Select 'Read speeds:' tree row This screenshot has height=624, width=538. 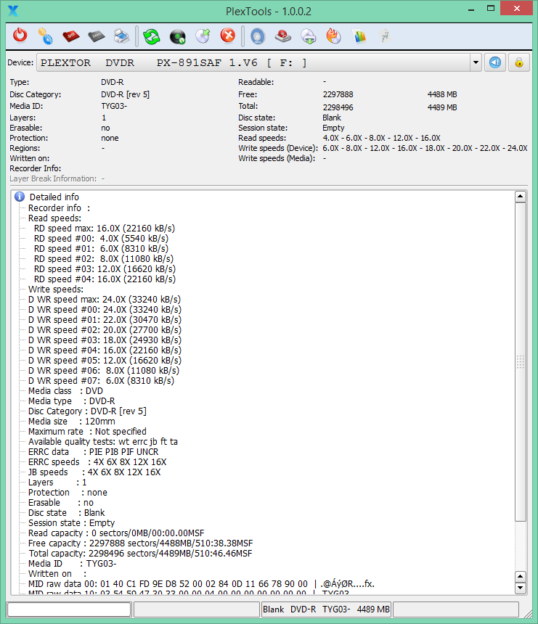coord(54,218)
